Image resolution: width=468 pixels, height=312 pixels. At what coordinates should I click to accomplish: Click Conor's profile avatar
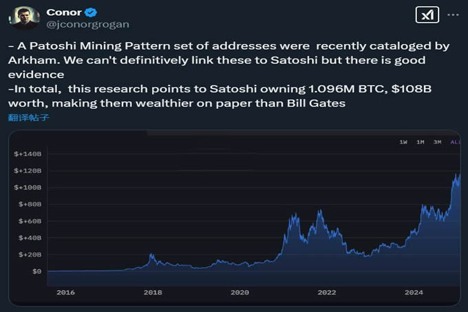tap(23, 19)
